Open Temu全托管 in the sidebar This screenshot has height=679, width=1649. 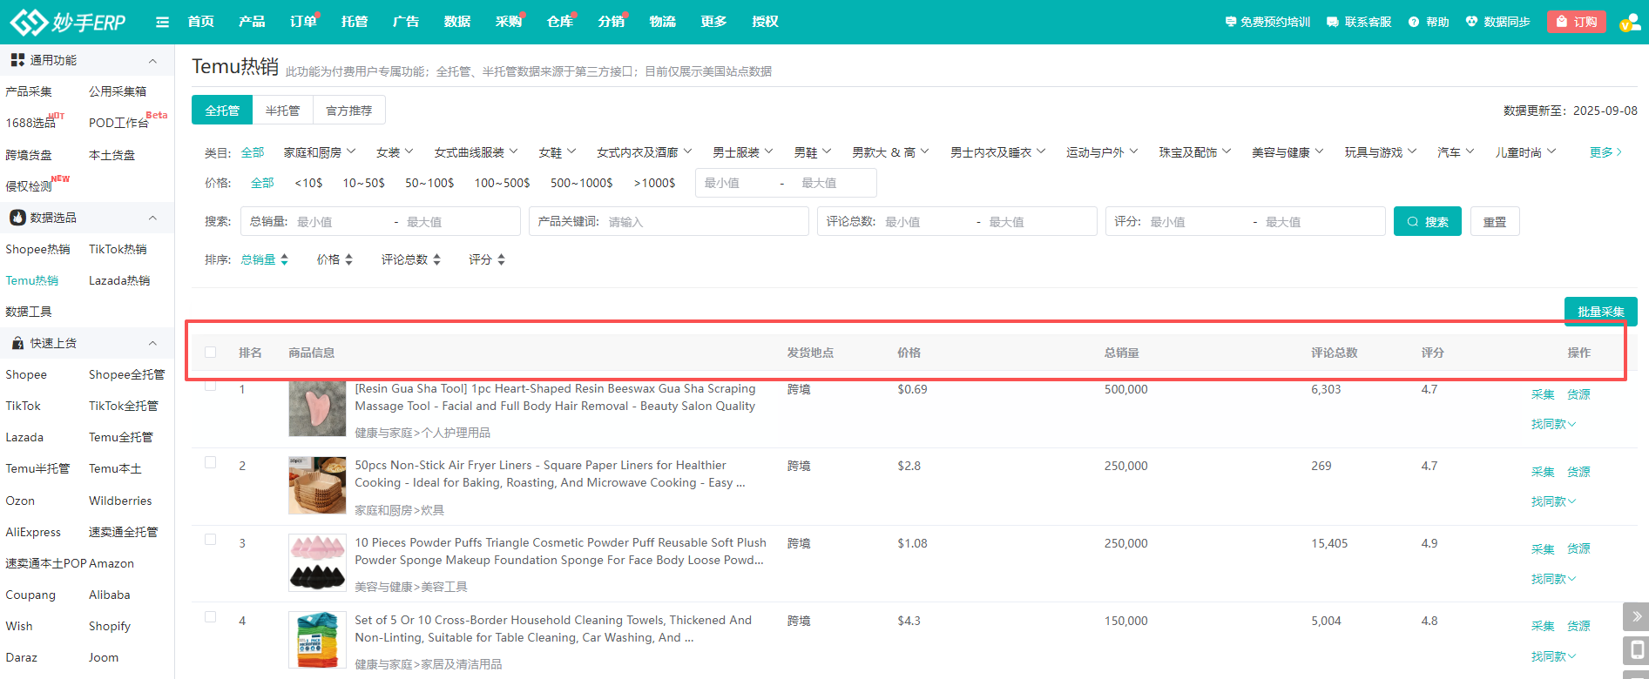[121, 437]
